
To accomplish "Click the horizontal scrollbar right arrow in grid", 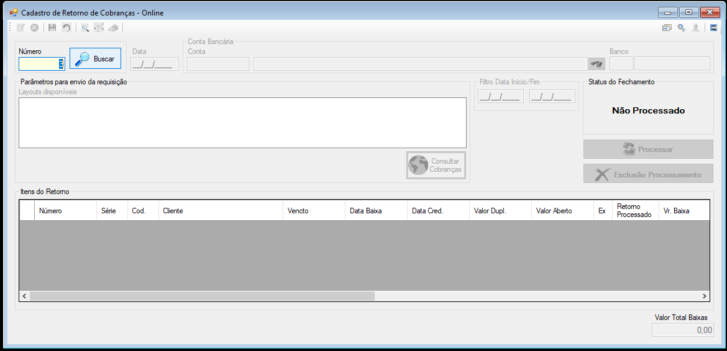I will [x=704, y=296].
